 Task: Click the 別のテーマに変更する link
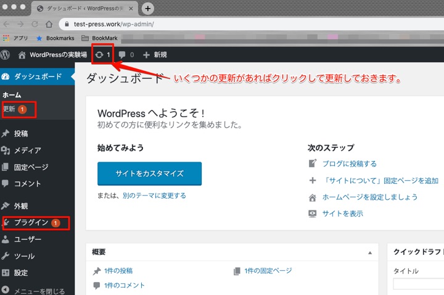(x=154, y=196)
